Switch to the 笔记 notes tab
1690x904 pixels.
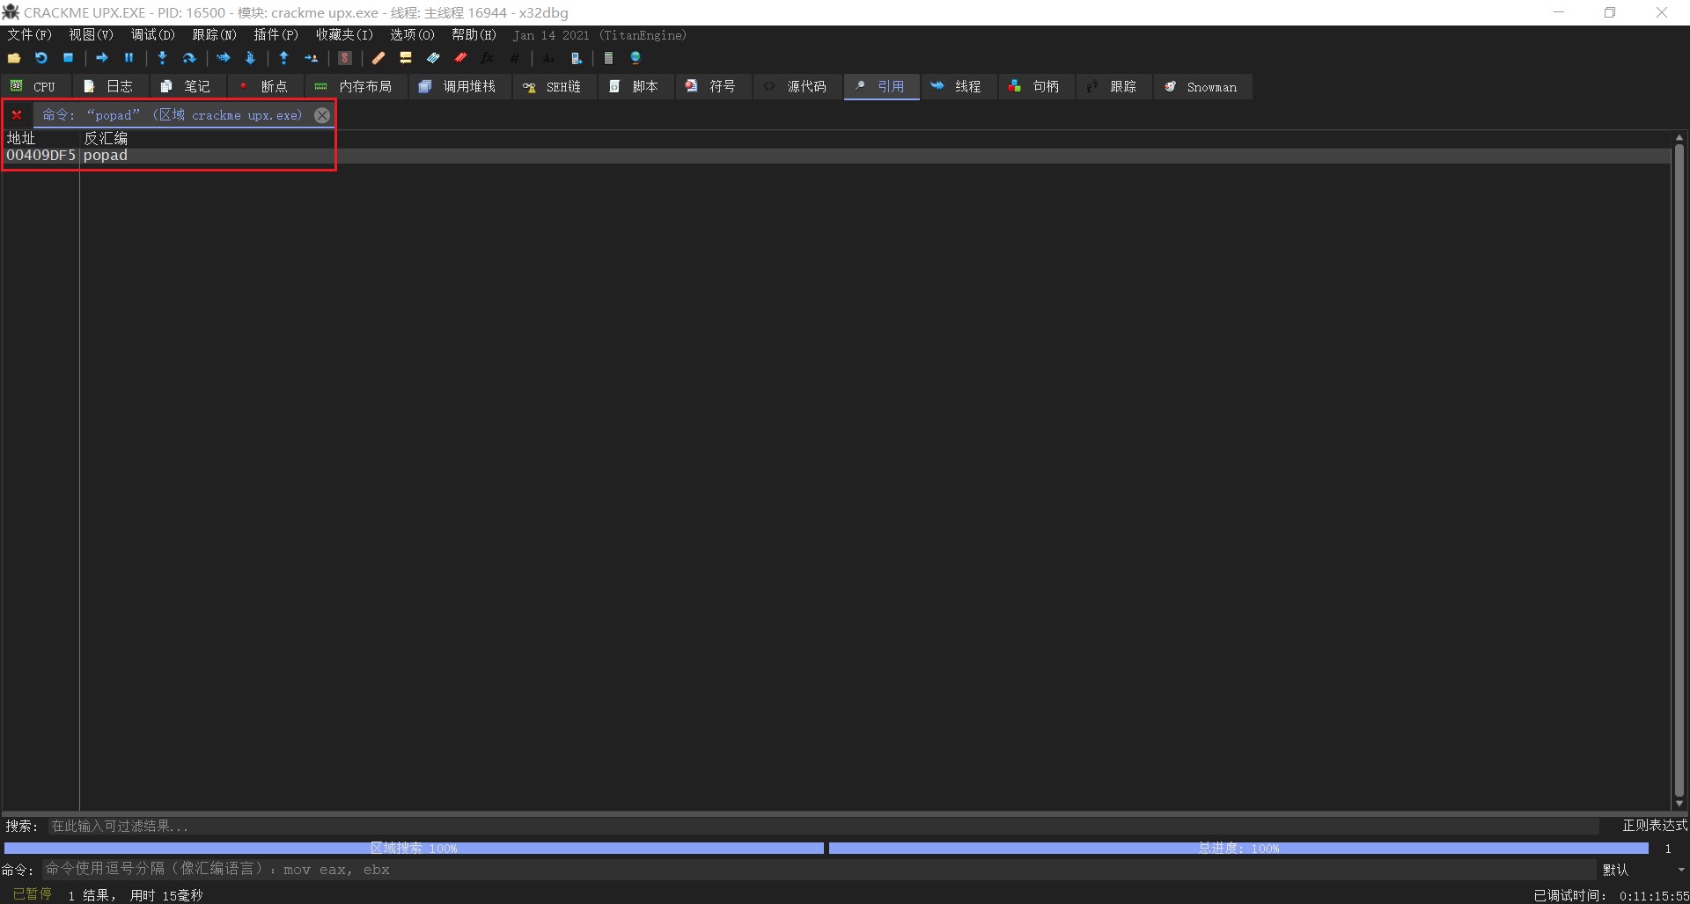click(187, 86)
